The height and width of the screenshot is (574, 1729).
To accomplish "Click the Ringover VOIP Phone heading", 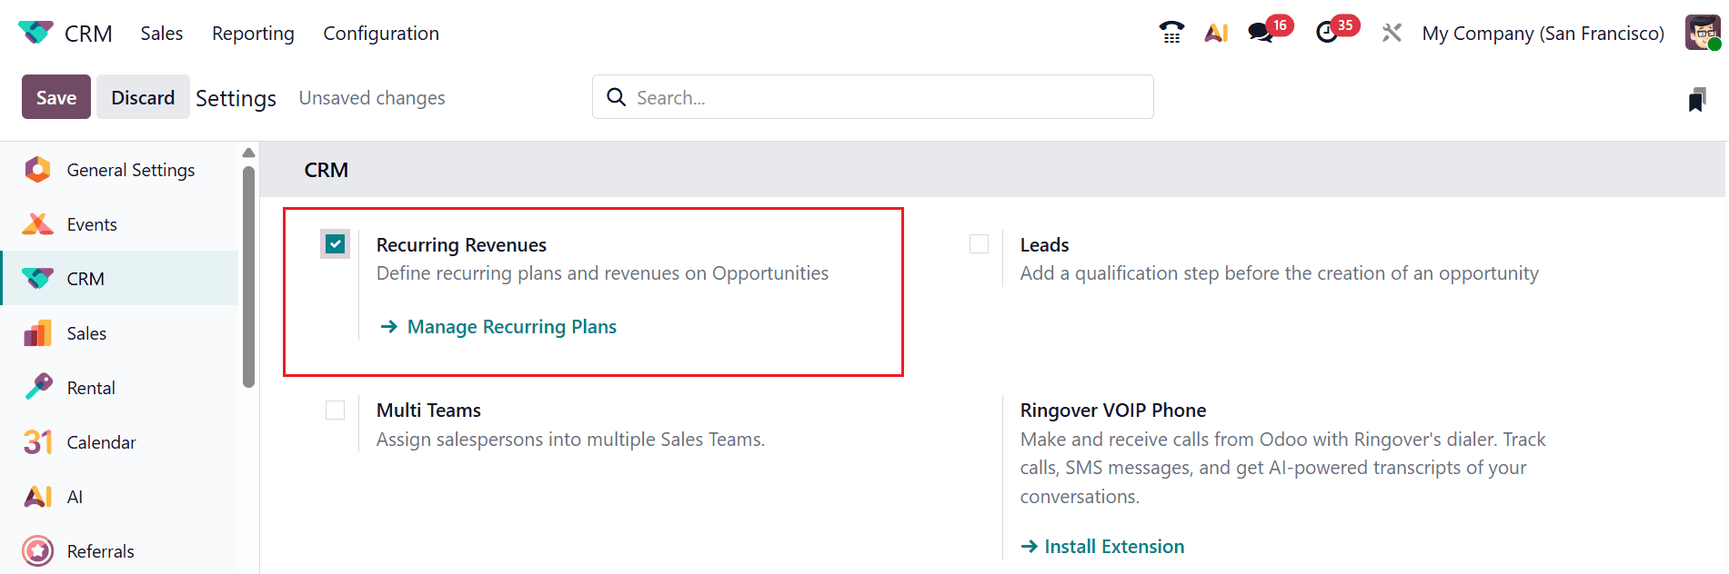I will pos(1113,410).
